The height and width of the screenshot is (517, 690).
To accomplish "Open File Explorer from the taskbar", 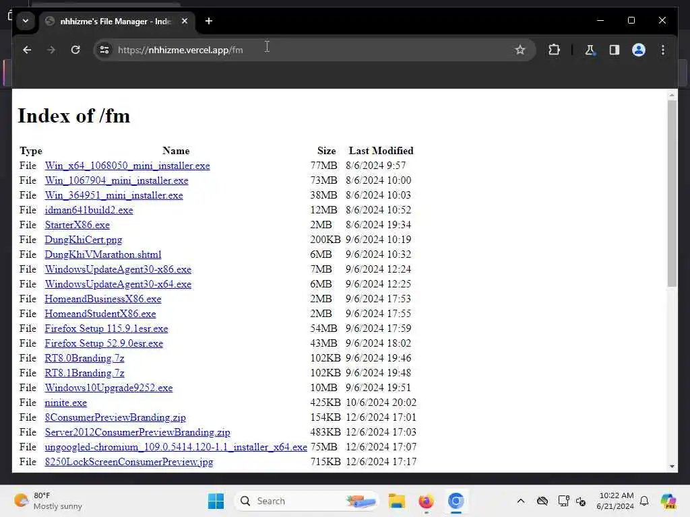I will click(x=396, y=501).
